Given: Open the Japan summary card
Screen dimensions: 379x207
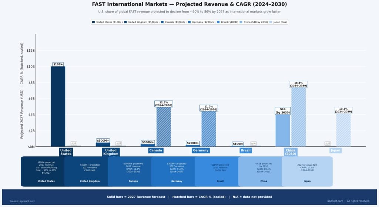Looking at the screenshot, I should click(x=307, y=171).
